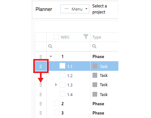The width and height of the screenshot is (151, 118).
Task: Select the row labeled 1.3
Action: click(x=77, y=85)
